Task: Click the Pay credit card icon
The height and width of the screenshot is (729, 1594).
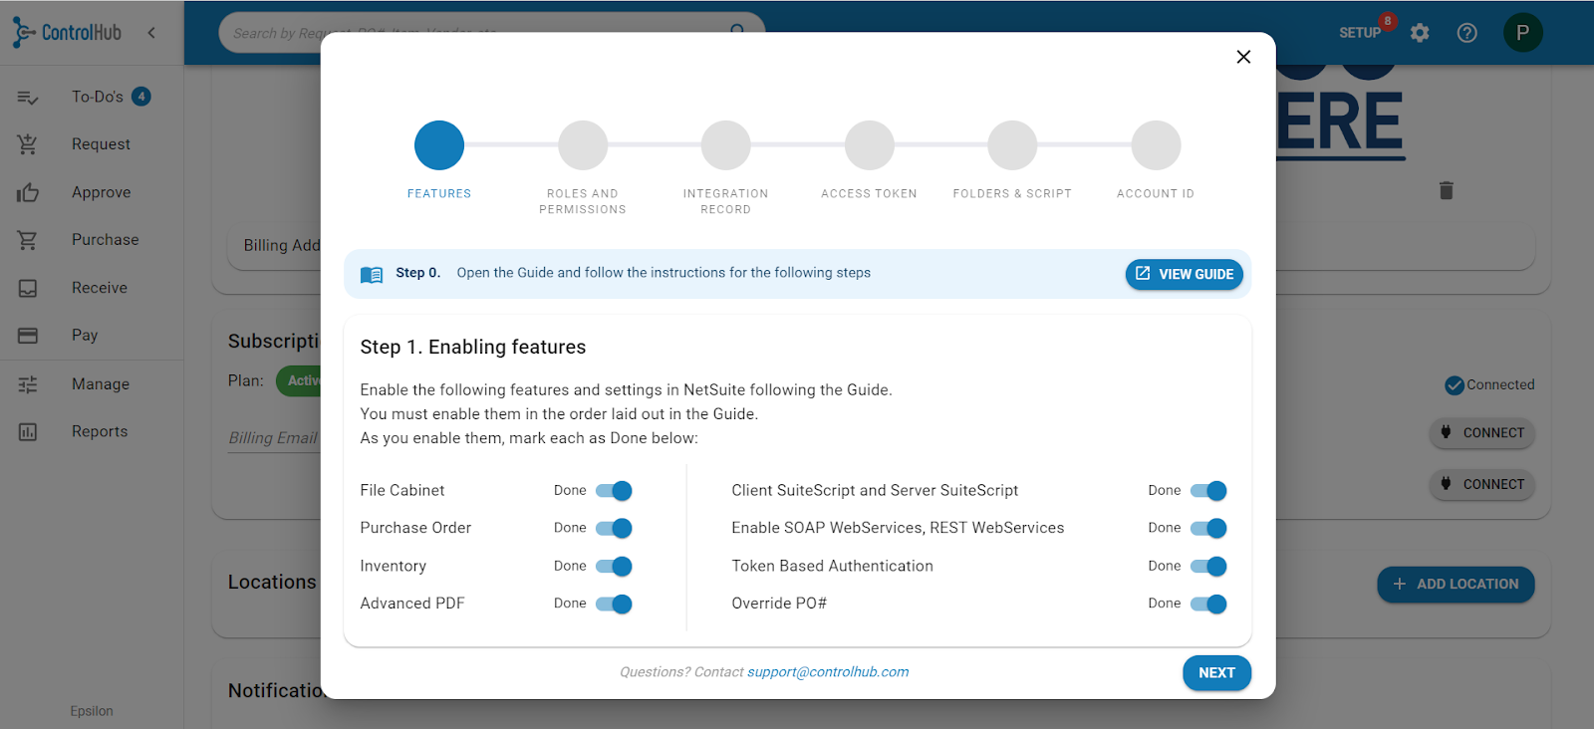Action: click(28, 336)
